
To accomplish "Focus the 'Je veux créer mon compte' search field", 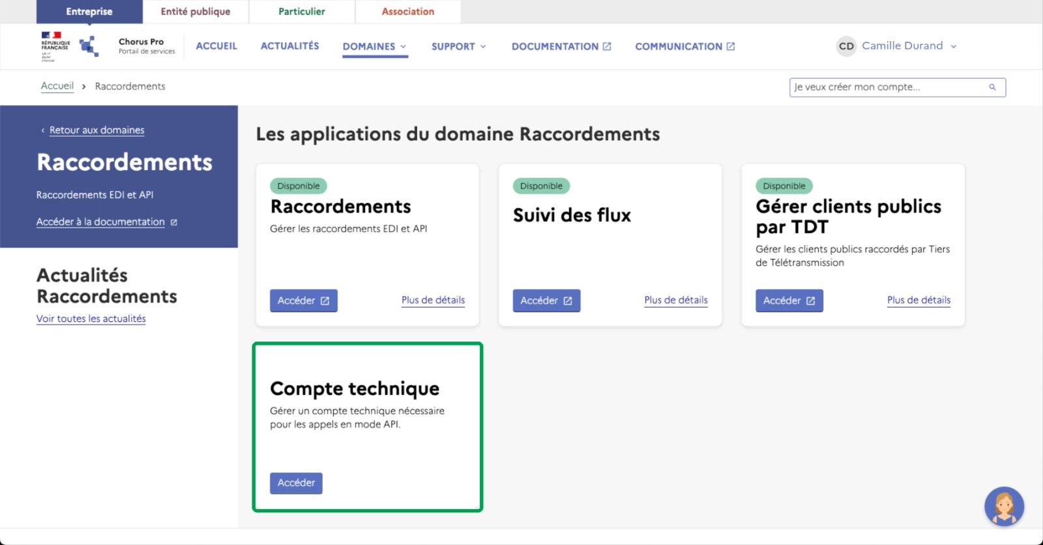I will point(898,87).
